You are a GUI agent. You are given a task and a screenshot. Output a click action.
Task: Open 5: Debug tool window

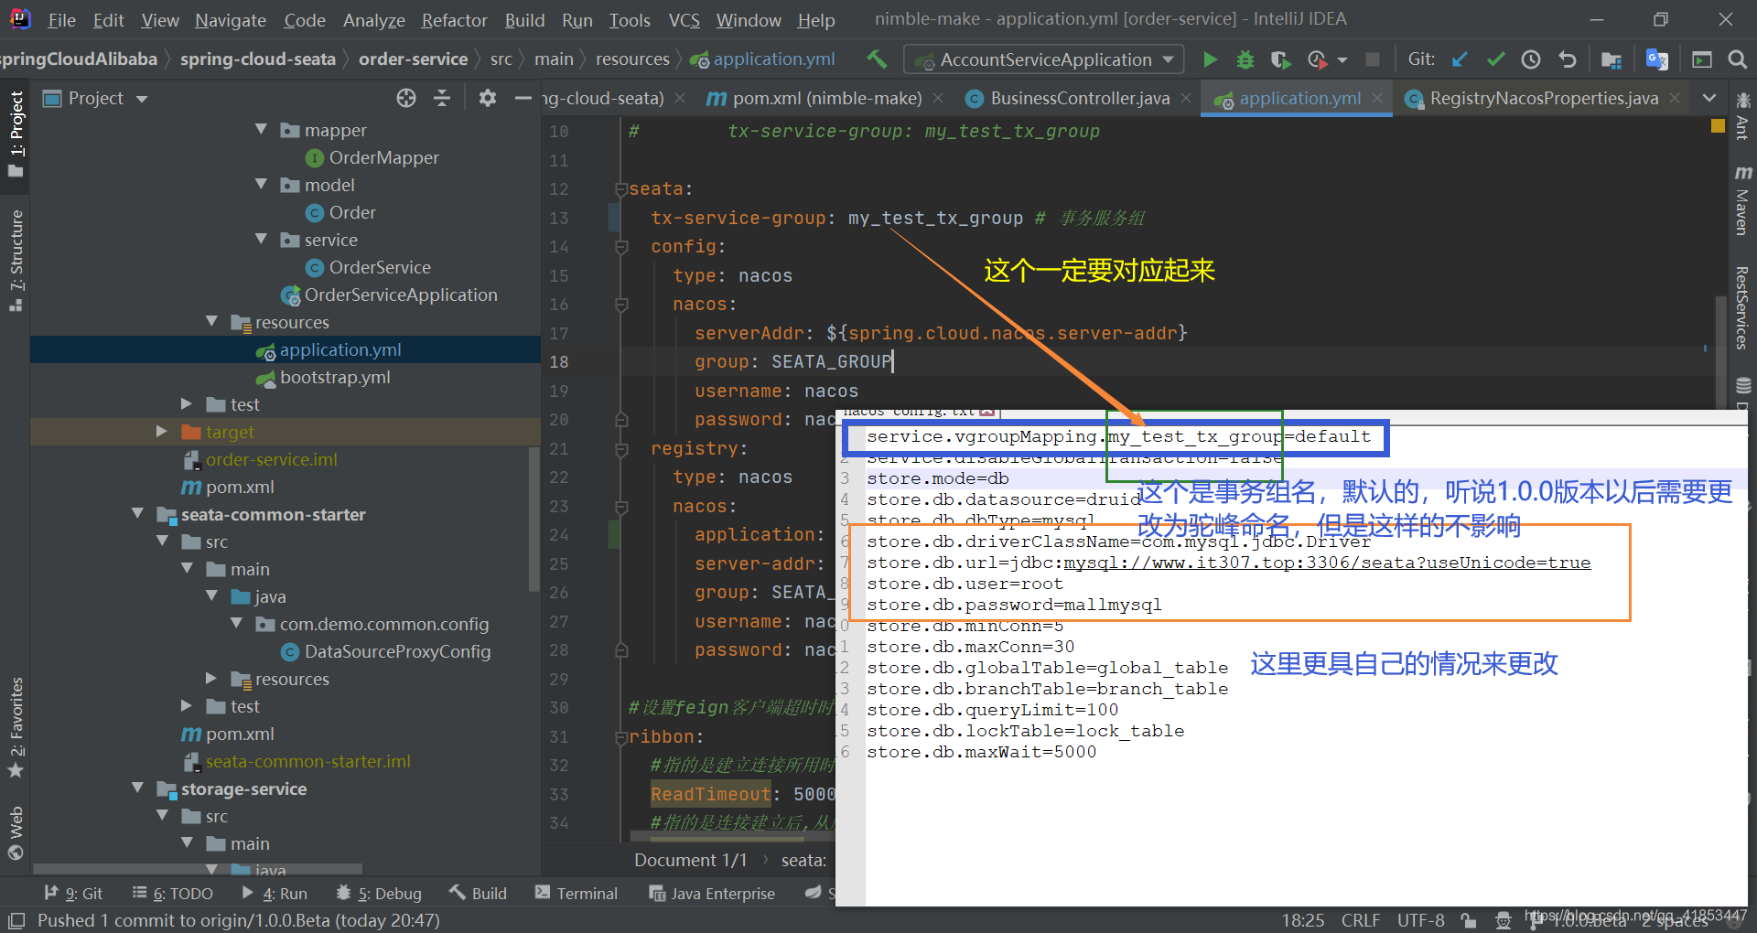[379, 894]
